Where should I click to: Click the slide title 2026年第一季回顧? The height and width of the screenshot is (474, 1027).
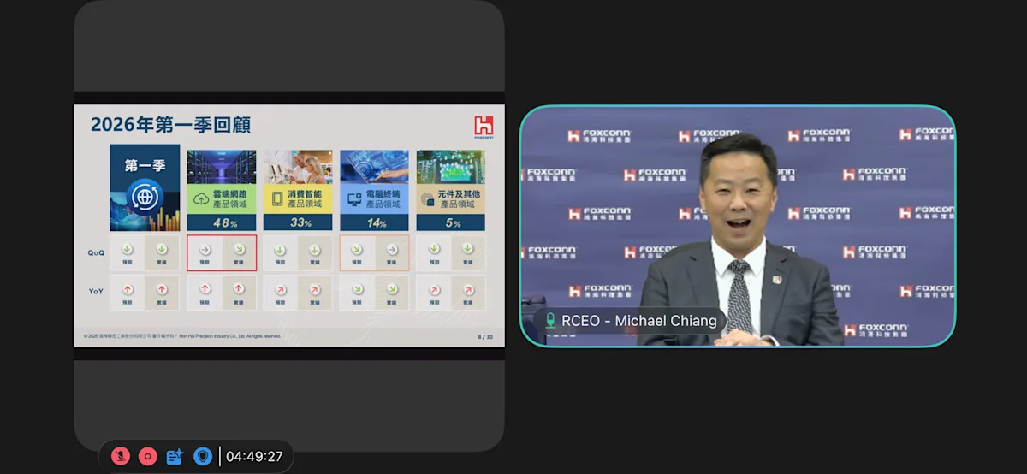pos(170,125)
